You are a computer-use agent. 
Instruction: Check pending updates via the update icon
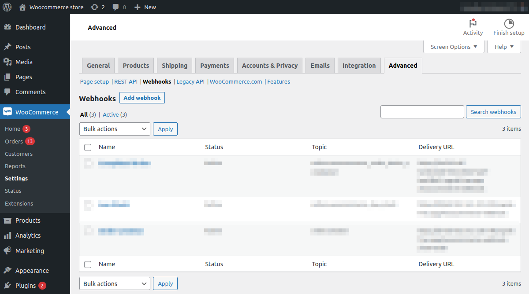93,7
